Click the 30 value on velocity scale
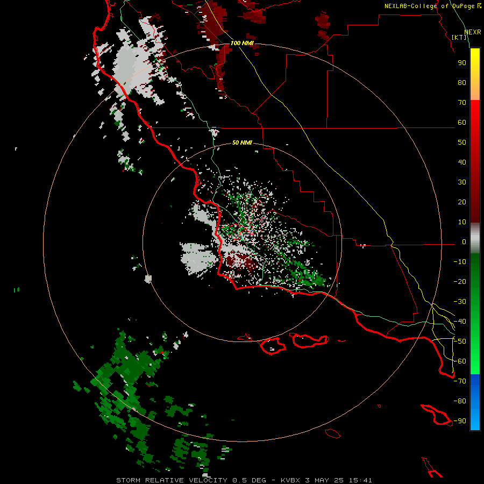484x484 pixels. click(462, 182)
